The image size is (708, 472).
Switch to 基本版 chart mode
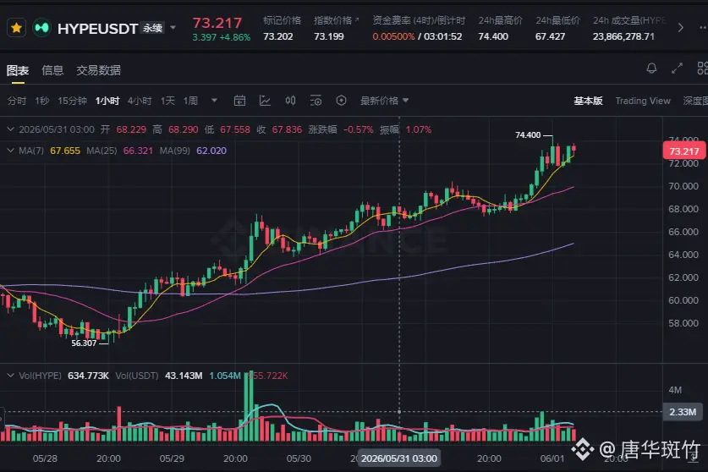click(x=588, y=101)
